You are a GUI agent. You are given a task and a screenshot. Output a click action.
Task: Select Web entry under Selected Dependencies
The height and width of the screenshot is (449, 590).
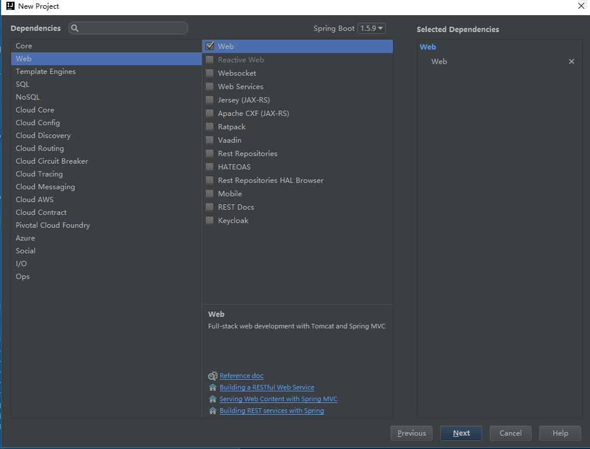(x=439, y=61)
